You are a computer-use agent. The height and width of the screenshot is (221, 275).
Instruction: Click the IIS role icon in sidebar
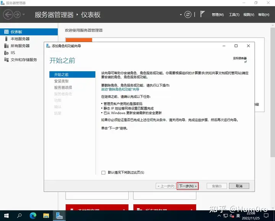coord(6,53)
